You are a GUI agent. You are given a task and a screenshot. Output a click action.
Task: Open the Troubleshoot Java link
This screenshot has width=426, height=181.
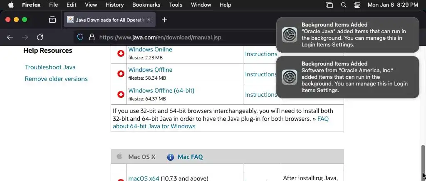(50, 67)
